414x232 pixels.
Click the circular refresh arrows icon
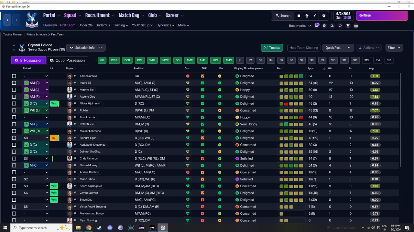click(x=340, y=26)
